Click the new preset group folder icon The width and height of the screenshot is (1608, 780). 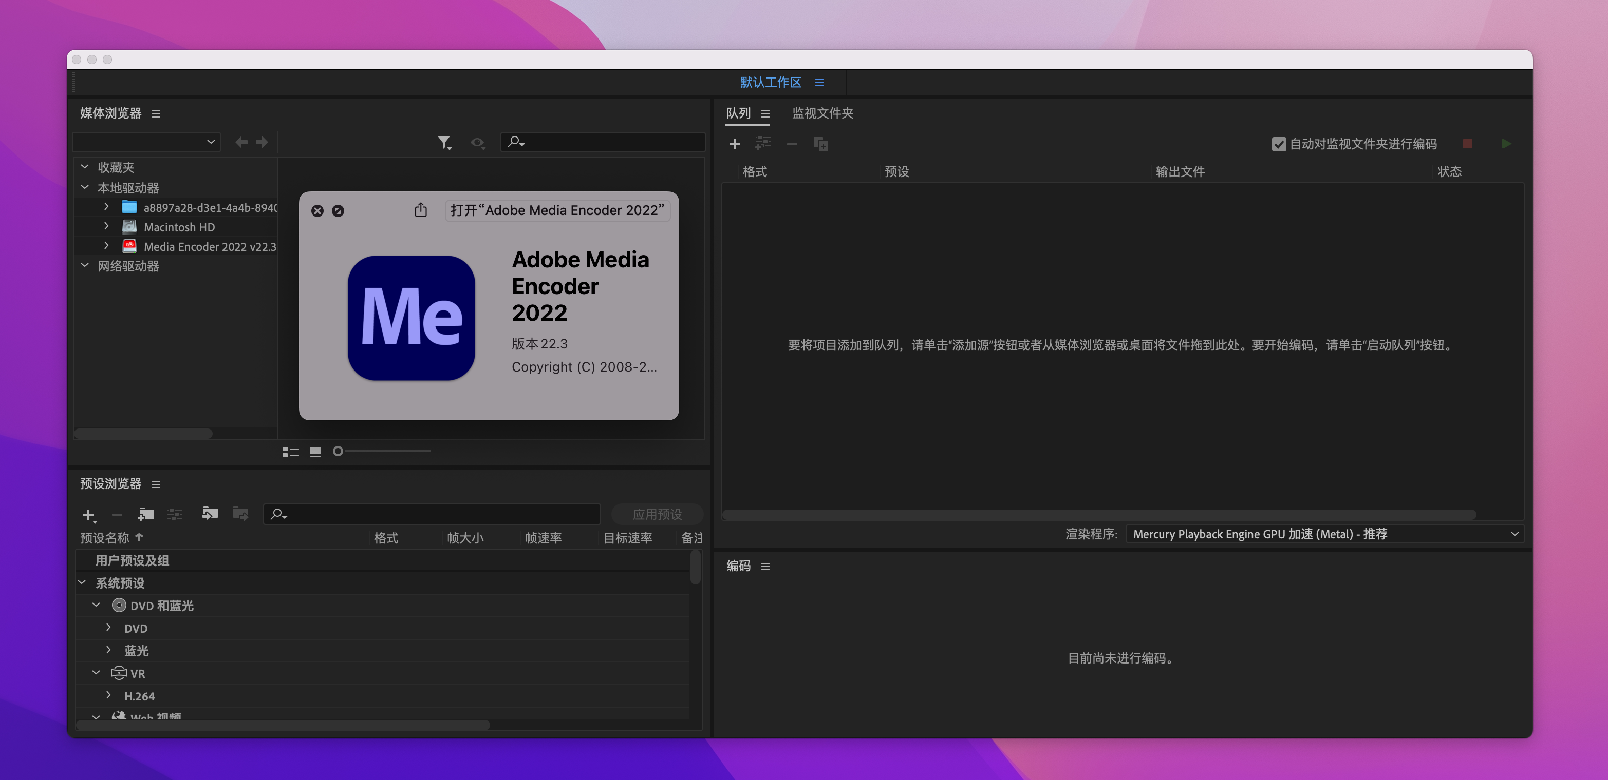coord(146,514)
